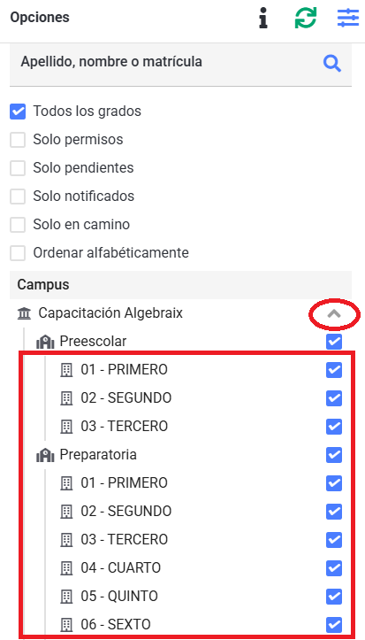Click the Solo pendientes label

[83, 168]
